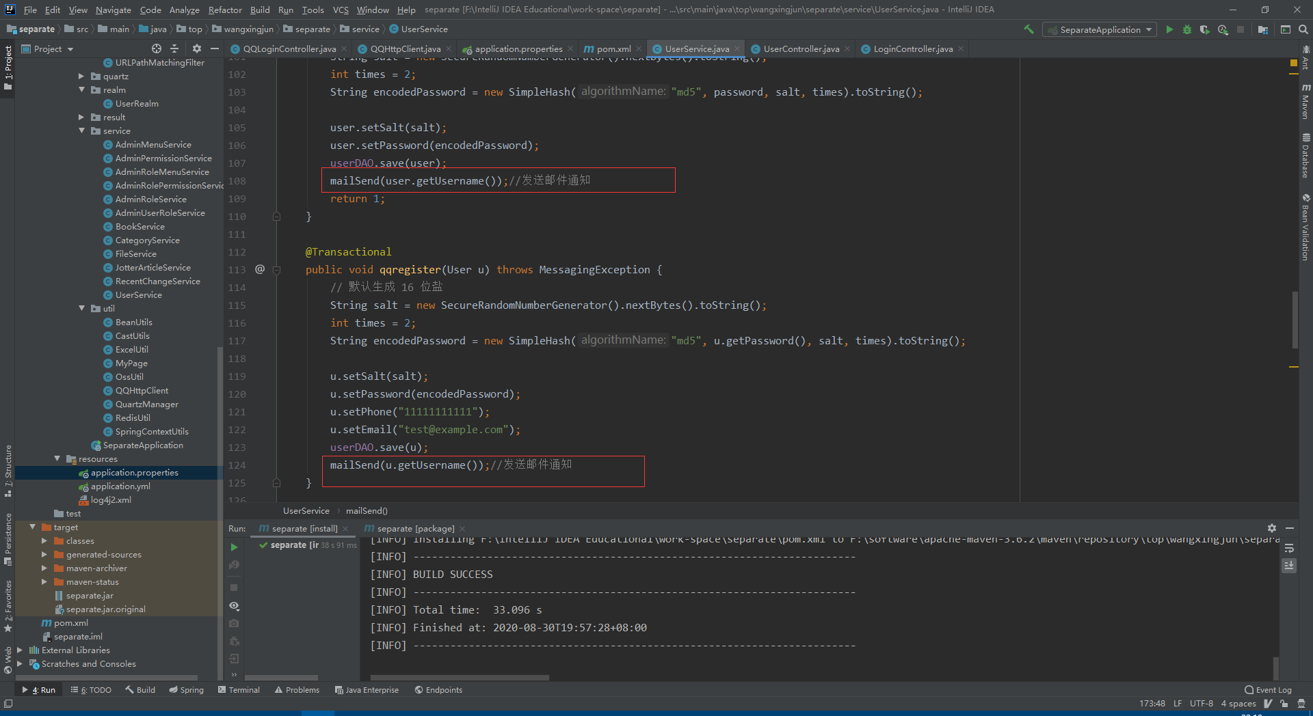Expand the External Libraries node
The width and height of the screenshot is (1313, 716).
[20, 650]
